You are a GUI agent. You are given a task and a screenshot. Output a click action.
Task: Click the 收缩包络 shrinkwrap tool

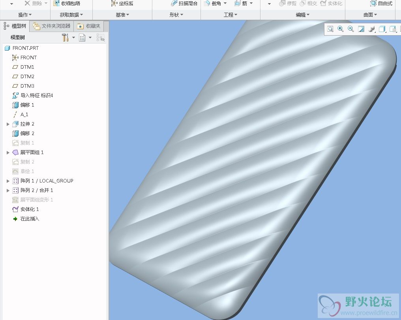point(67,3)
